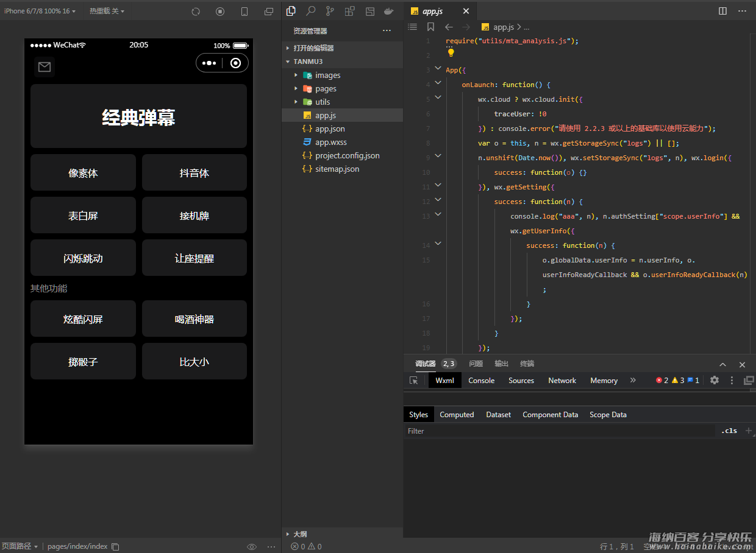756x553 pixels.
Task: Tap the 喝酒神器 button in simulator
Action: point(194,319)
